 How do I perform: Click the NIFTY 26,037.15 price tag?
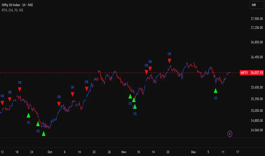[x=252, y=73]
